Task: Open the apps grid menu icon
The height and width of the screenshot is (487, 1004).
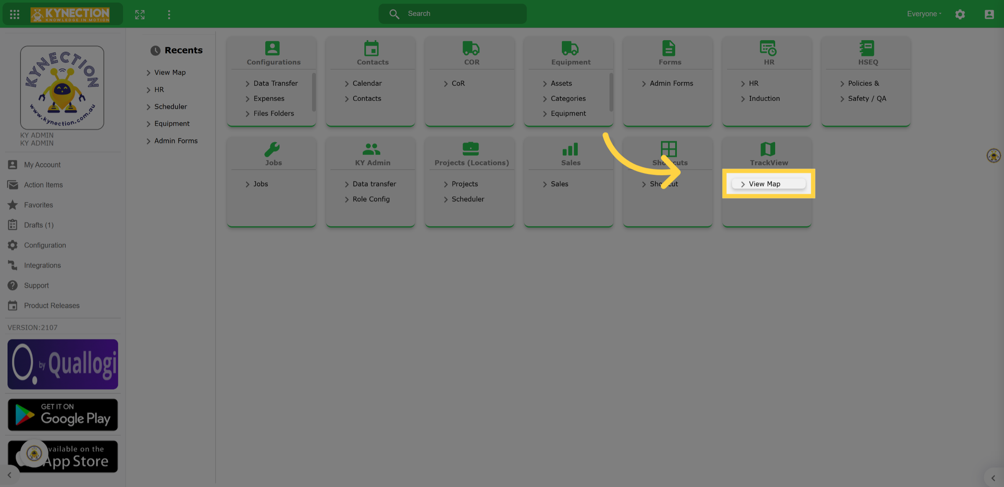Action: tap(15, 14)
